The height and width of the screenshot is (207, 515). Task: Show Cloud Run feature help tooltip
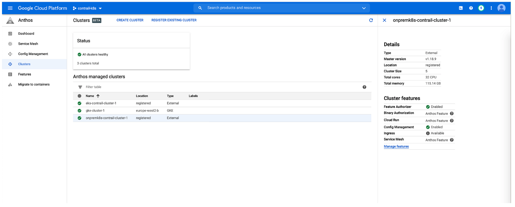pyautogui.click(x=452, y=120)
